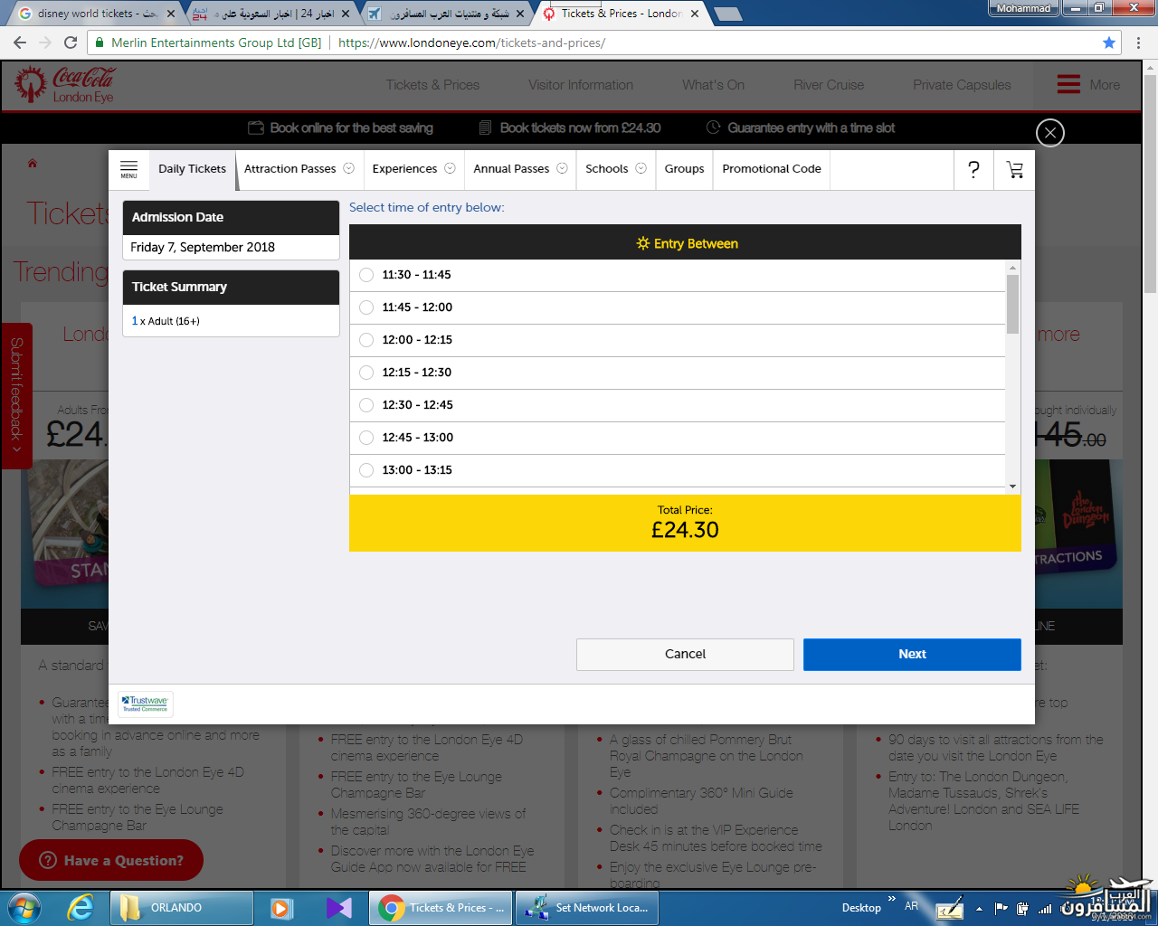Go forward in browser history
Image resolution: width=1158 pixels, height=926 pixels.
click(45, 43)
